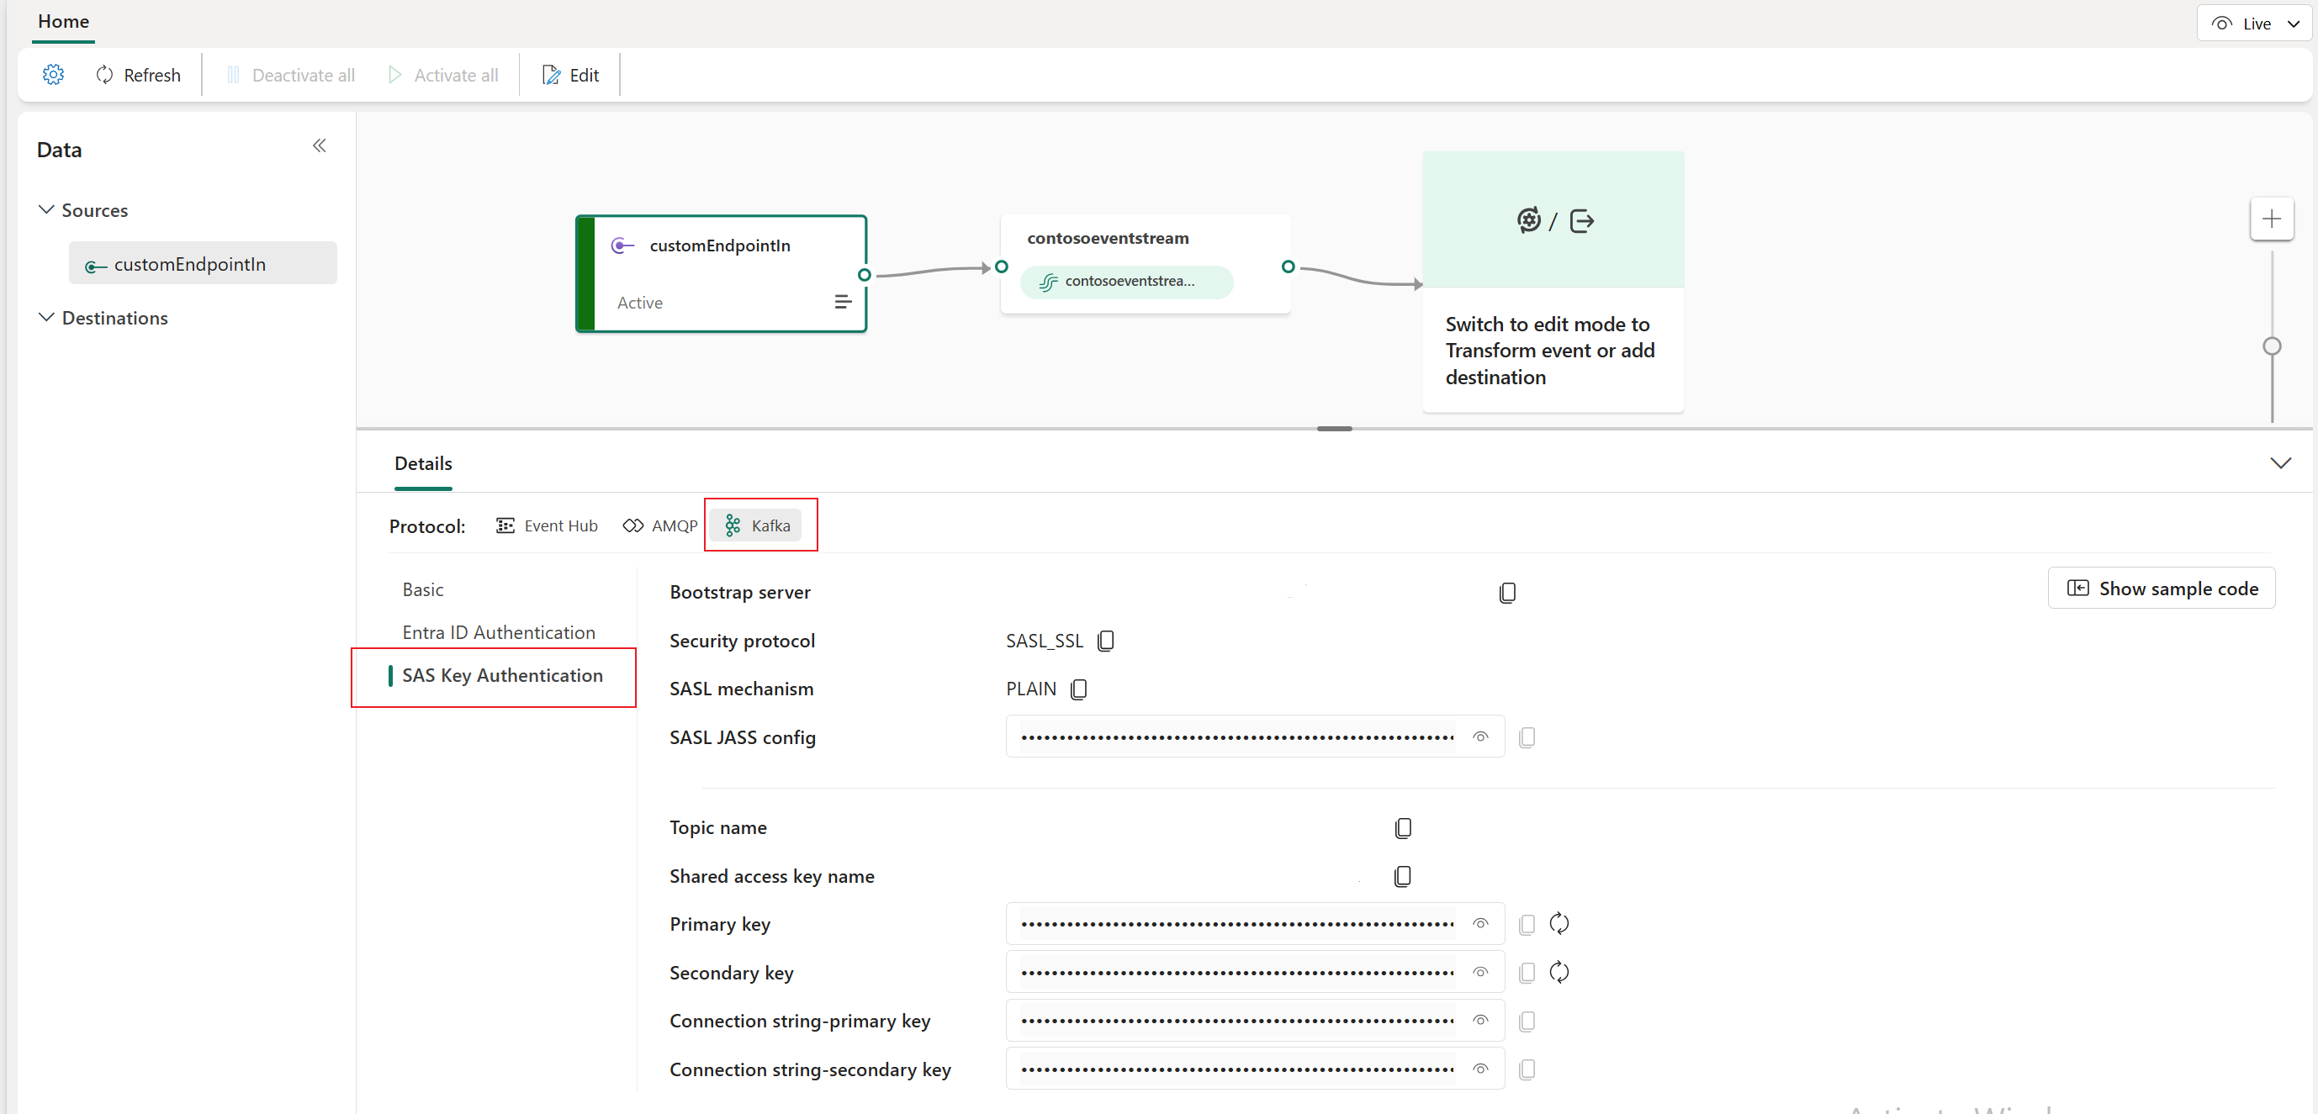Toggle visibility of SASL JASS config
The image size is (2318, 1114).
(x=1479, y=736)
